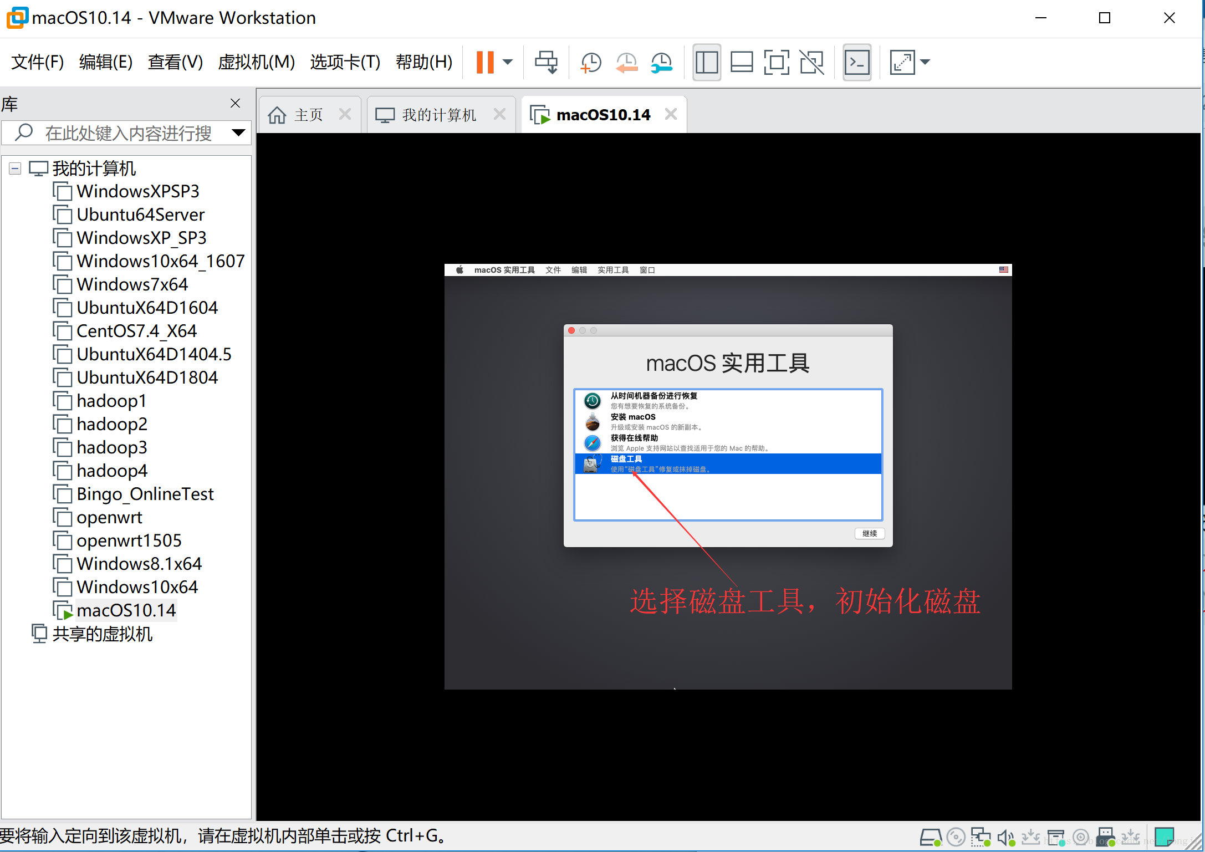
Task: Open the Apple menu in the guest
Action: coord(459,270)
